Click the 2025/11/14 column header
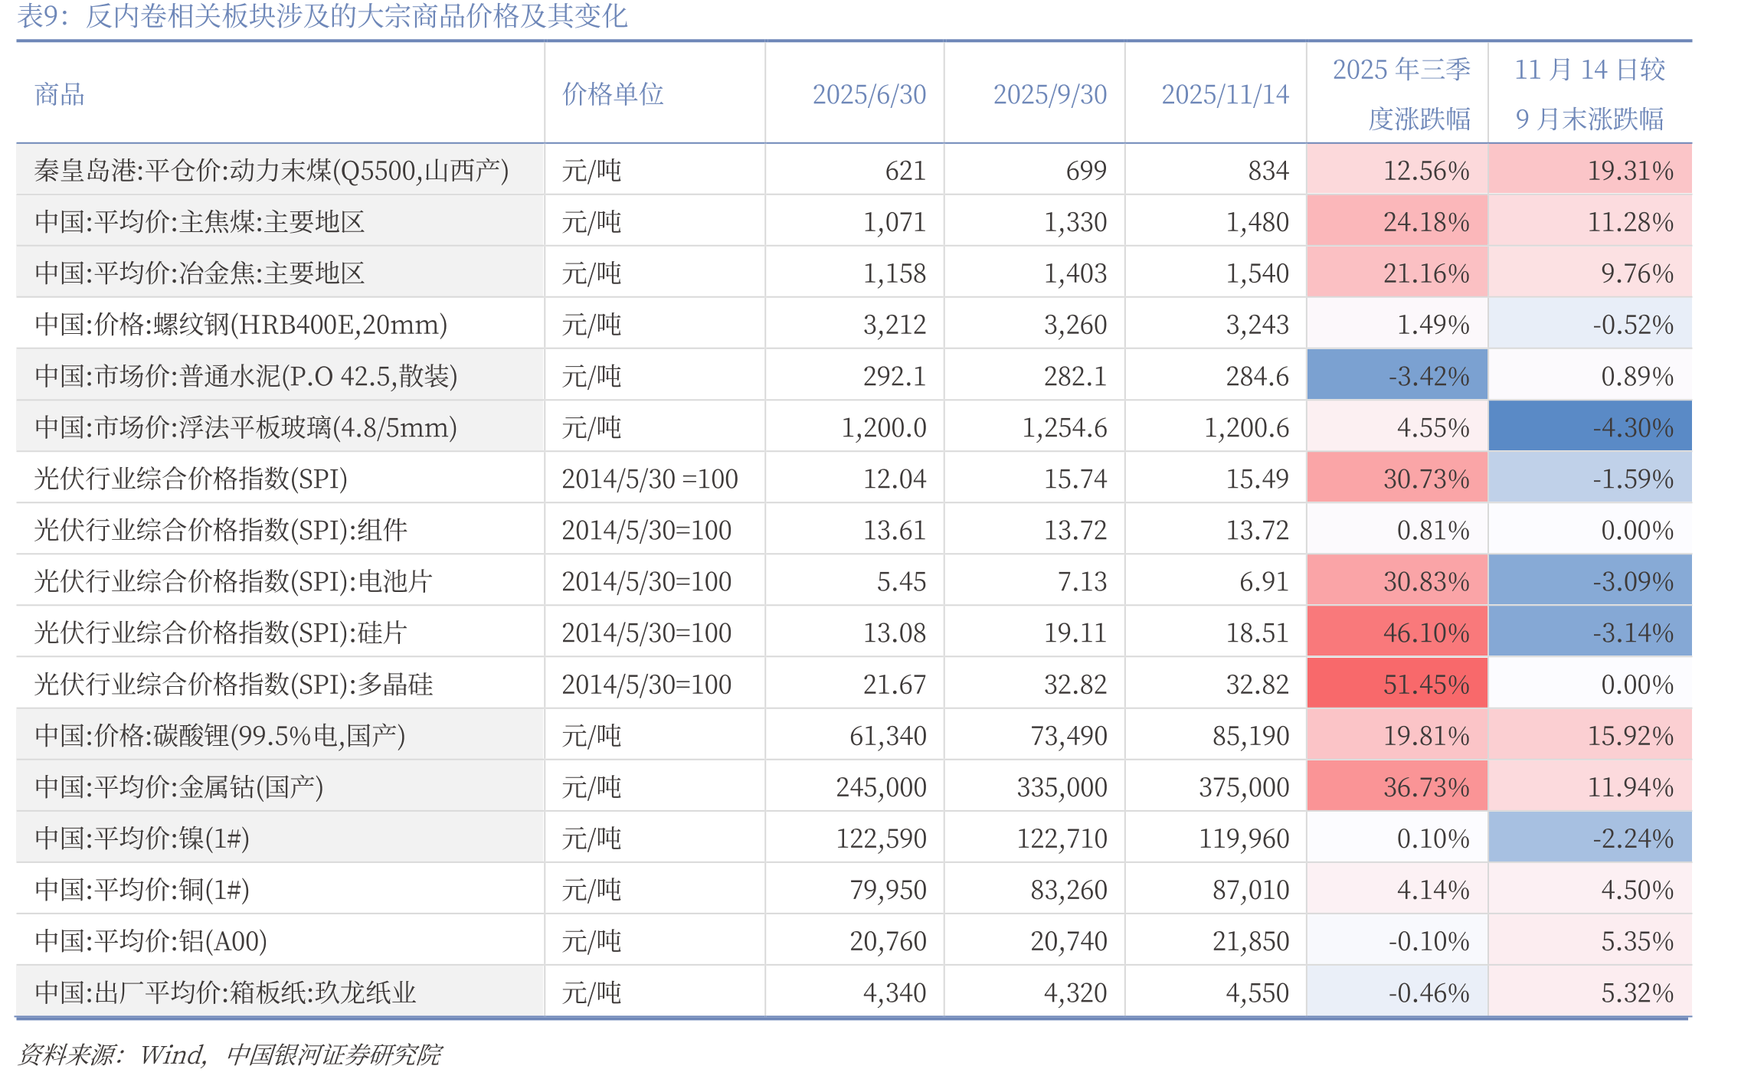Image resolution: width=1764 pixels, height=1079 pixels. [1226, 94]
